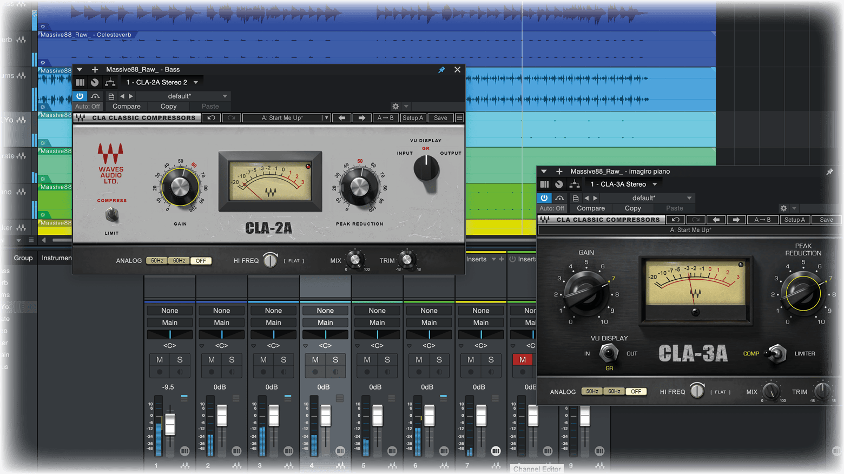Click the Setup A button in CLA-2A
Screen dimensions: 844x474
coord(413,118)
